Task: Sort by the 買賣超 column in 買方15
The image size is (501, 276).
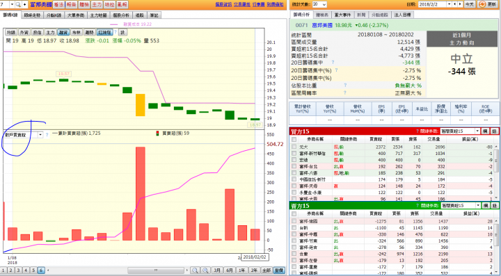Action: pos(376,140)
